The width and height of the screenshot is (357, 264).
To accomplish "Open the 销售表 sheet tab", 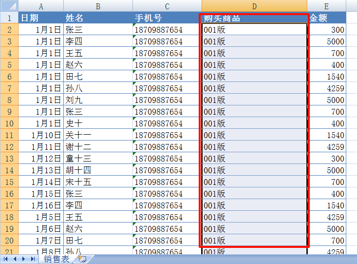I will coord(56,259).
